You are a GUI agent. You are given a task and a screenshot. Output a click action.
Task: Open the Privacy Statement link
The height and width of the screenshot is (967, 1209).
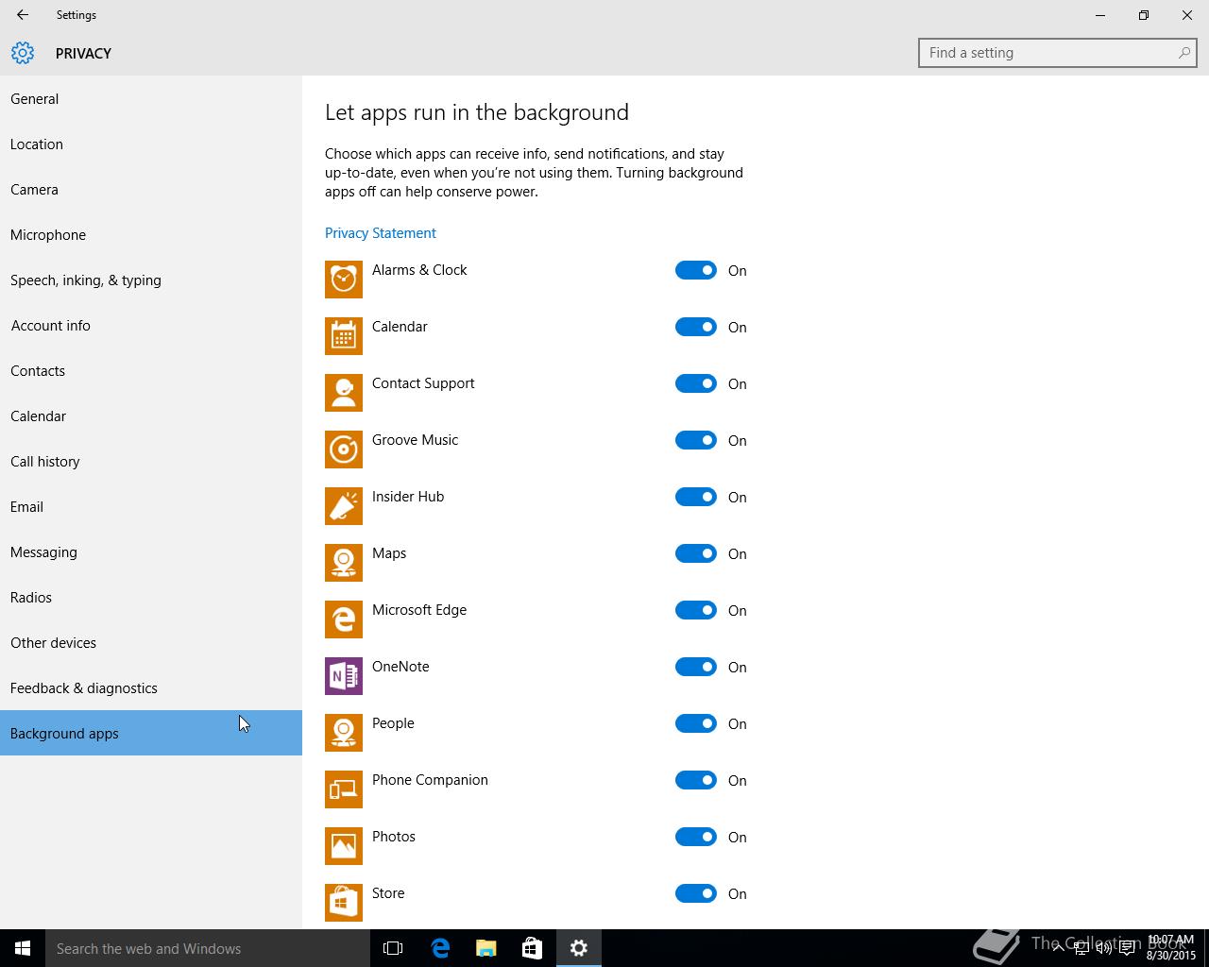coord(381,233)
